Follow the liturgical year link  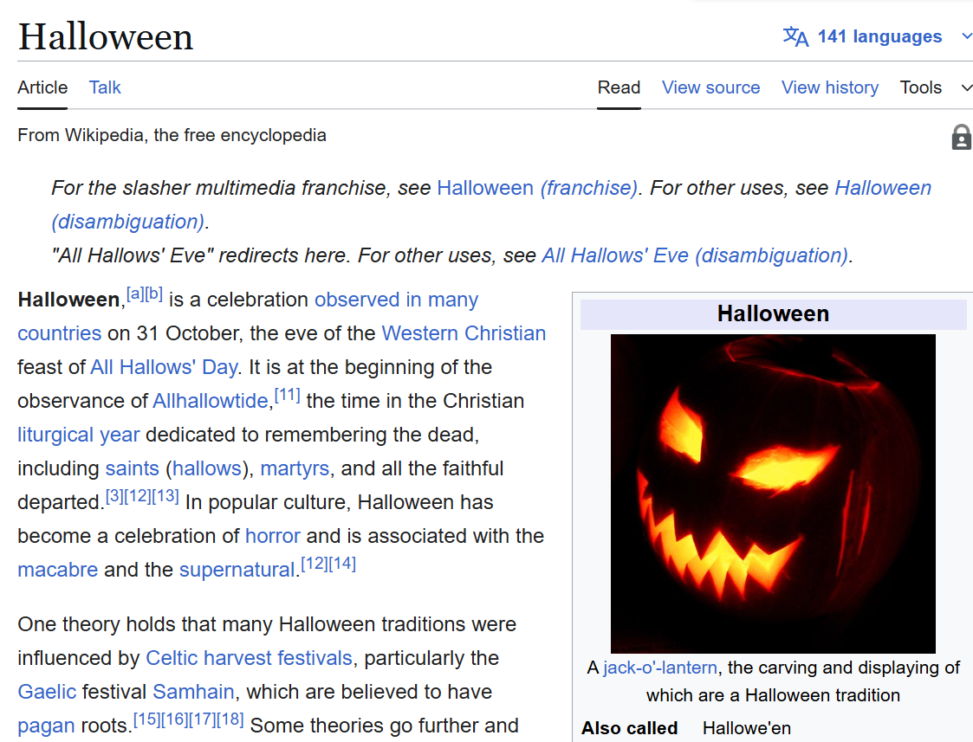tap(79, 435)
